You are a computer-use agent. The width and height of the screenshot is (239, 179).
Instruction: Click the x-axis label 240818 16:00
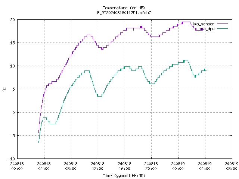(x=124, y=166)
